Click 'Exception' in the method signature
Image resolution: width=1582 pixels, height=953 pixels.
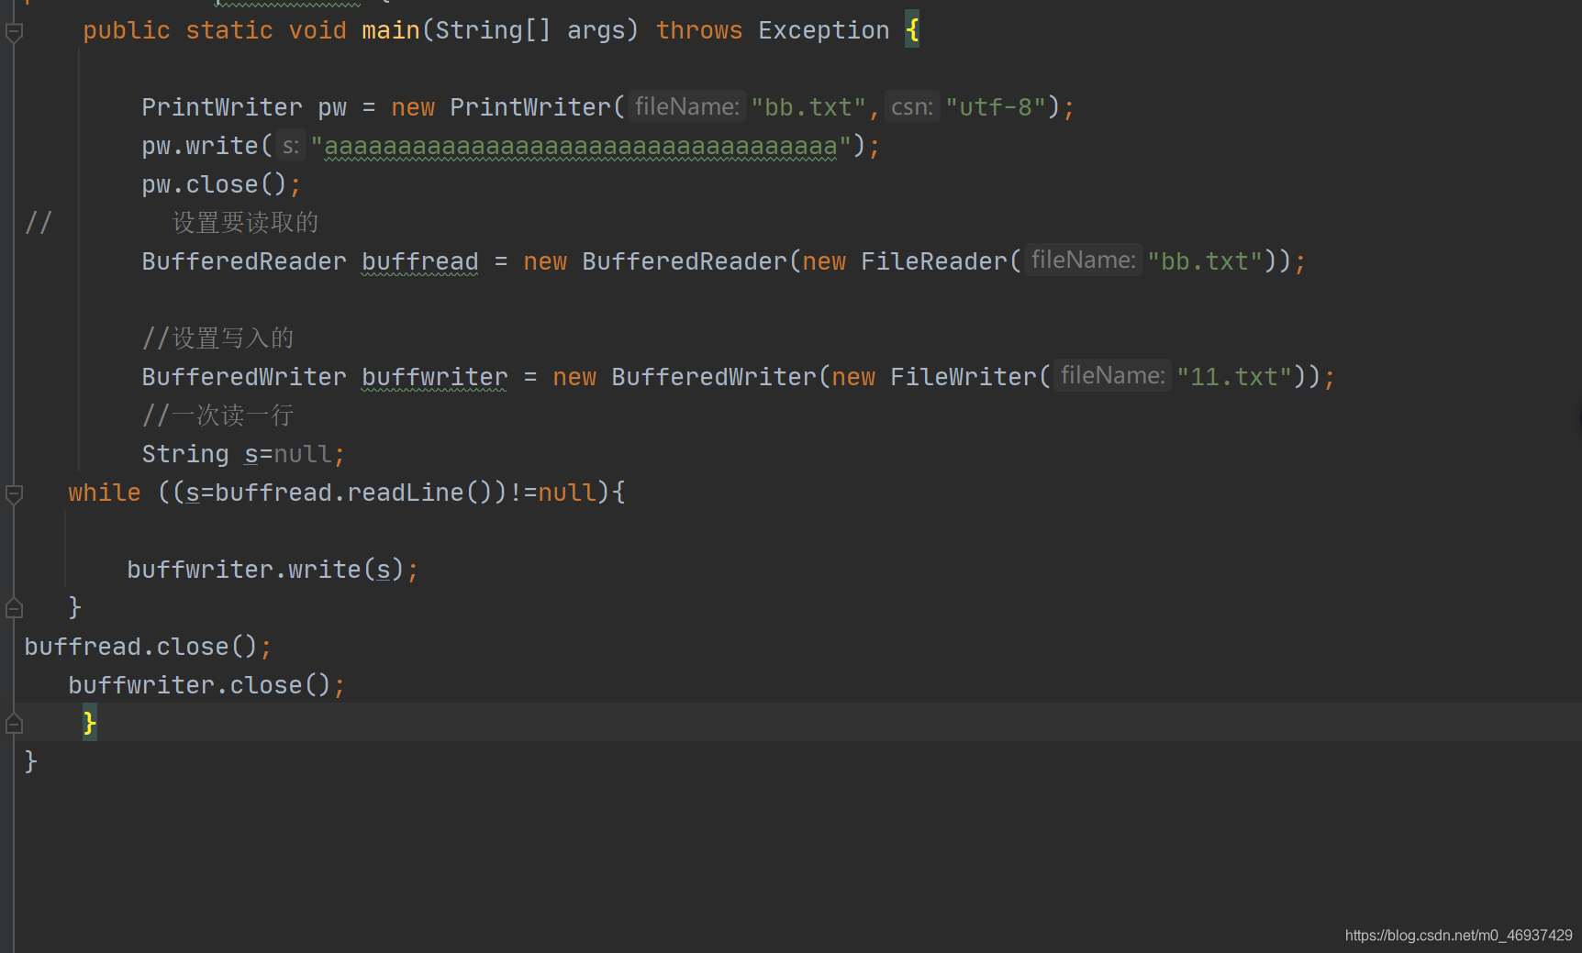click(x=824, y=30)
